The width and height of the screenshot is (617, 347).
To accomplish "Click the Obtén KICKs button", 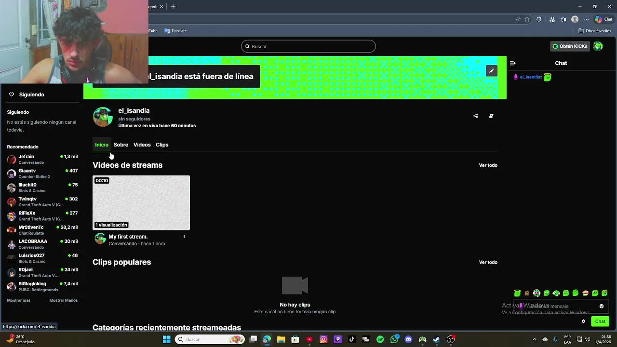I will point(570,46).
